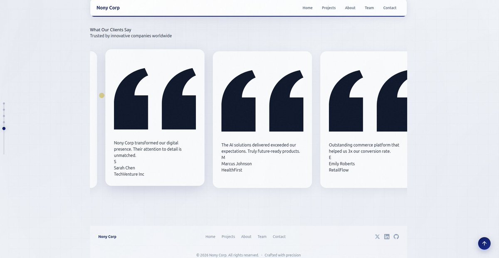The image size is (499, 258).
Task: Click the name 'Emily Roberts'
Action: (342, 164)
